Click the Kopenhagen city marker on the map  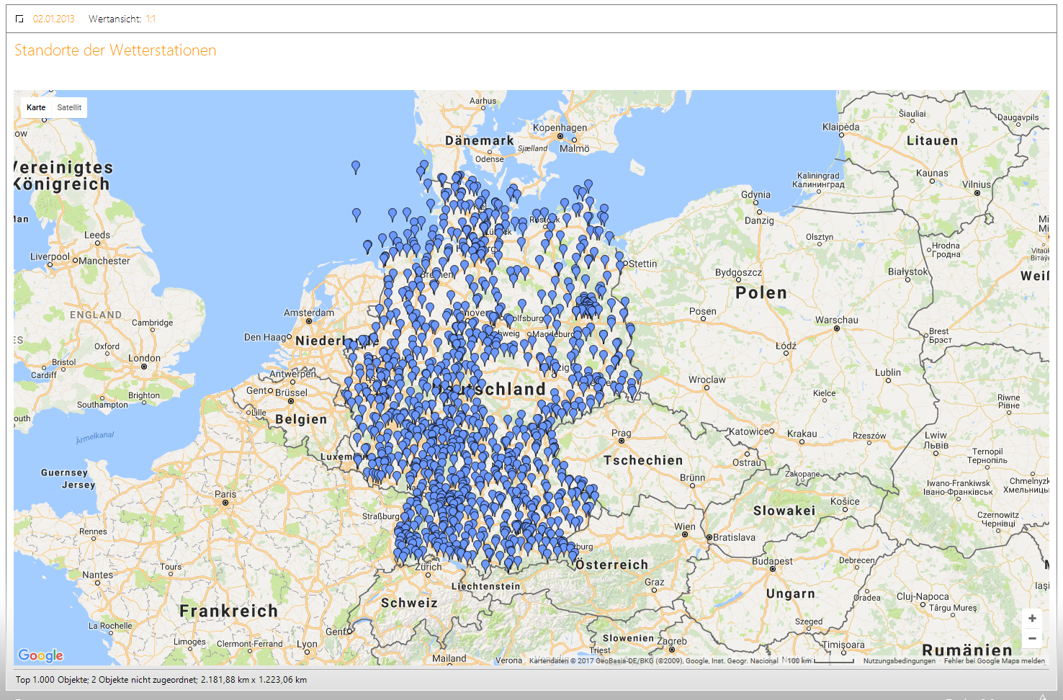pyautogui.click(x=560, y=136)
